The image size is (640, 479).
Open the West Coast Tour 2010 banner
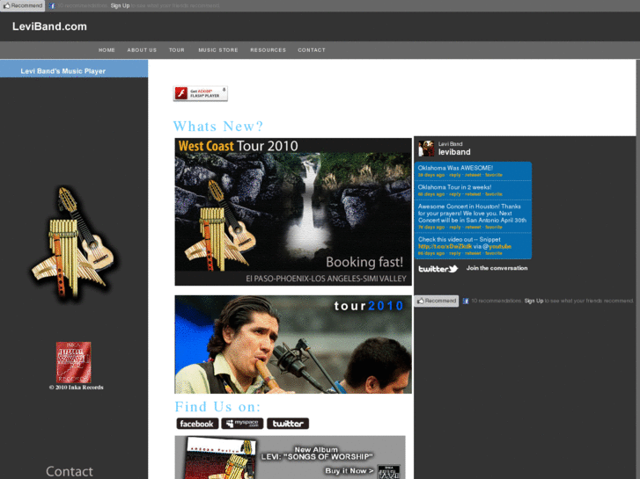tap(293, 212)
